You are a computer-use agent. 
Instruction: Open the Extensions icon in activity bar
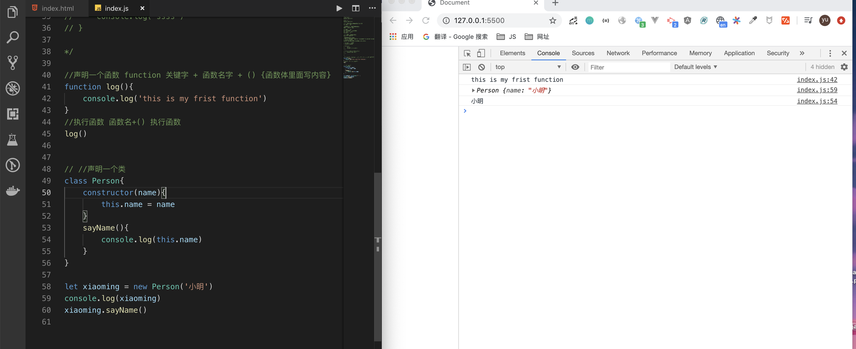(x=13, y=114)
